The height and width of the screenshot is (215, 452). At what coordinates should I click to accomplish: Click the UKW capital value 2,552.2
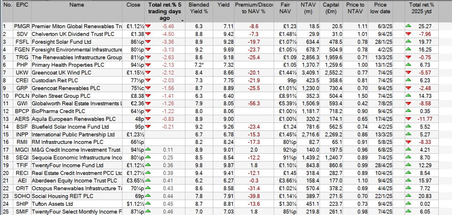pos(333,73)
